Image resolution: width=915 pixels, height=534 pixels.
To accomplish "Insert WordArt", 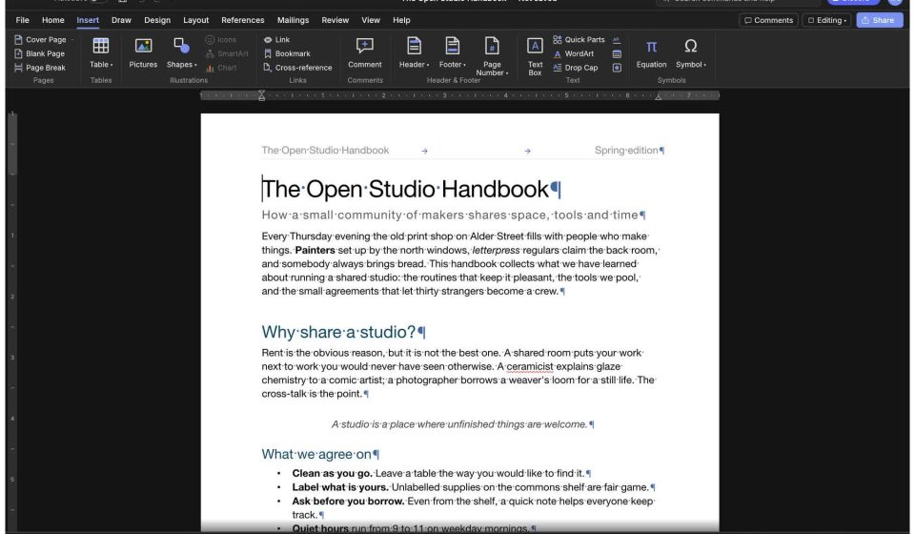I will point(573,53).
